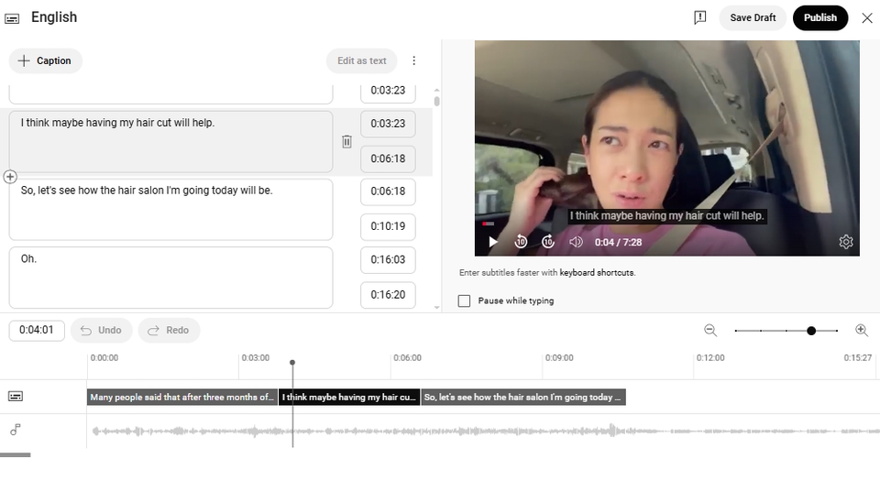The height and width of the screenshot is (480, 880).
Task: Set start time 0:06:18 of hair salon caption
Action: (388, 191)
